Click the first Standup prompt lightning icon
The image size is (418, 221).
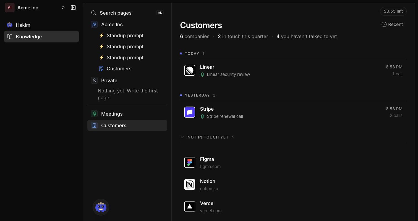coord(101,36)
